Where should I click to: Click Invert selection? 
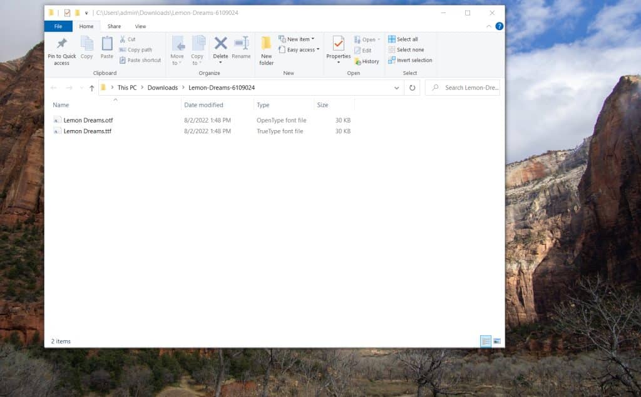coord(410,60)
